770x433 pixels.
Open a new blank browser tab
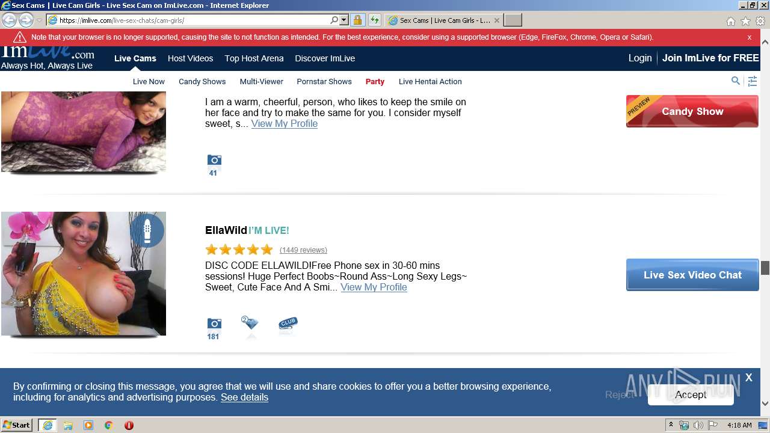click(513, 20)
